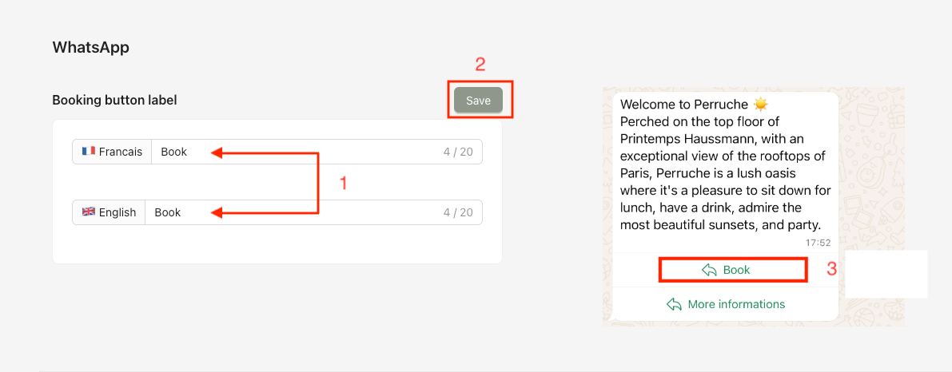Screen dimensions: 952x372
Task: Select the English language label
Action: coord(118,212)
